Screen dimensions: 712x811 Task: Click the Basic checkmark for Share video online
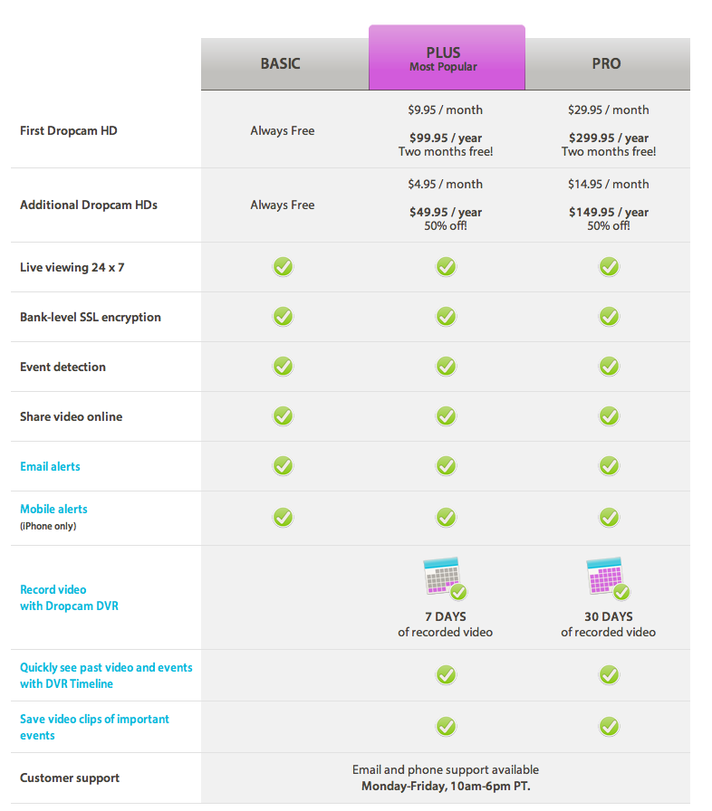283,416
